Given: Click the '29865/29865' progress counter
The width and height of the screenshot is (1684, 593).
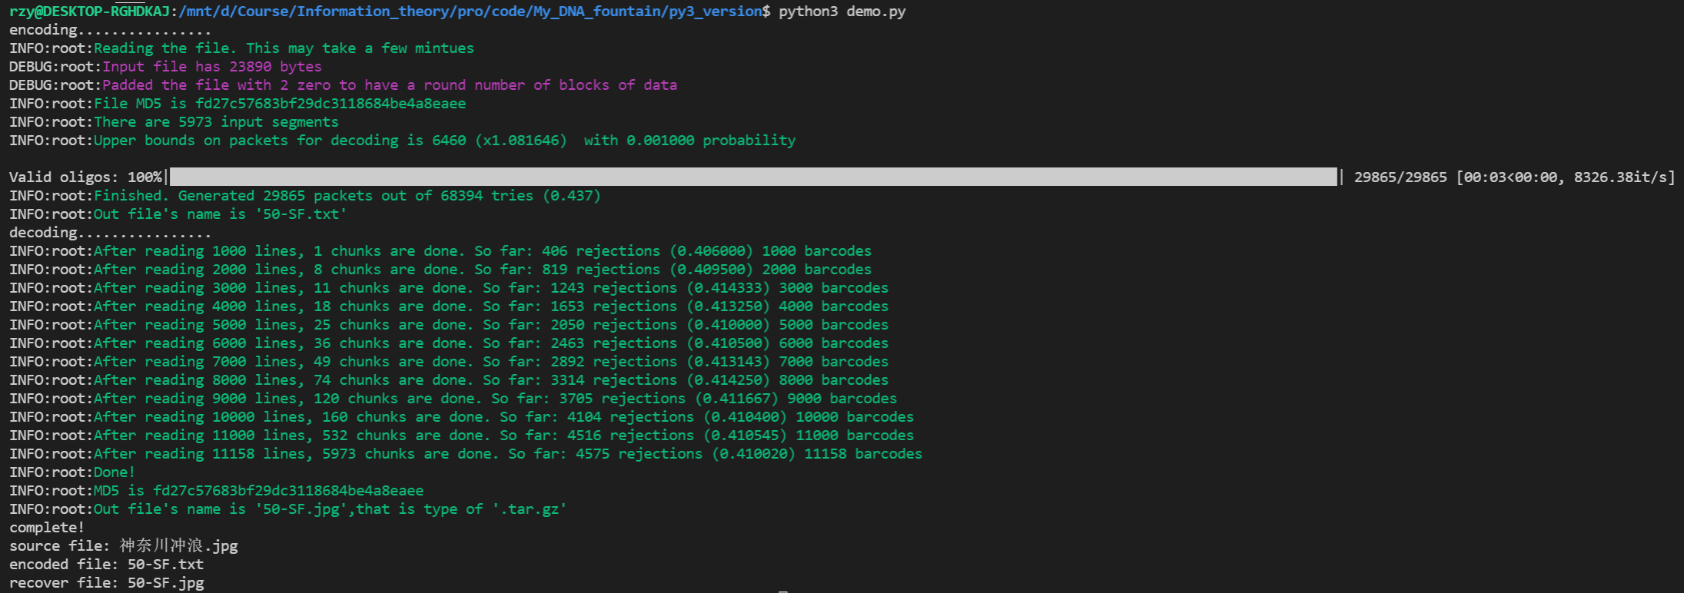Looking at the screenshot, I should 1400,177.
